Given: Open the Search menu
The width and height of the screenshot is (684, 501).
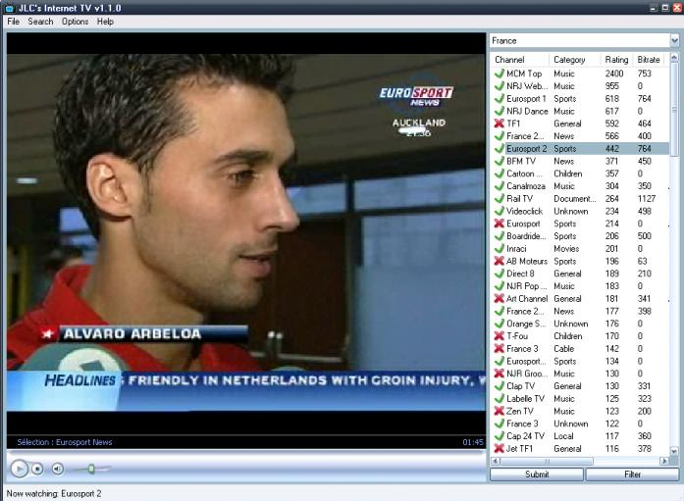Looking at the screenshot, I should pos(40,22).
